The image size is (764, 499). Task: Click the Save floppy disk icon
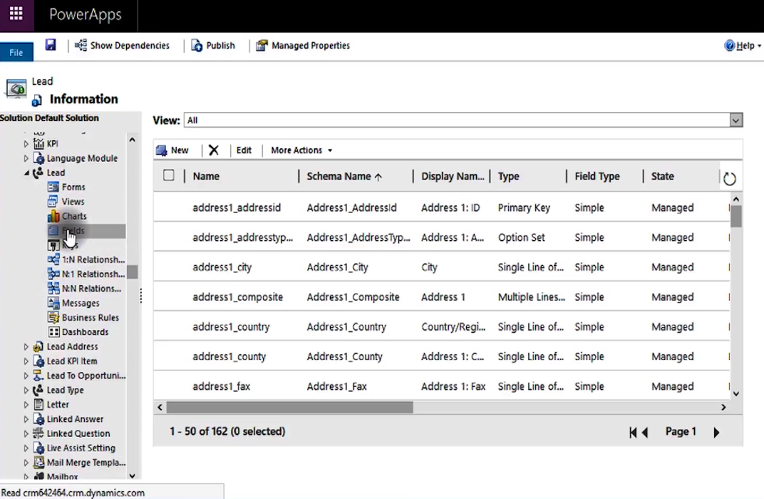pyautogui.click(x=51, y=45)
